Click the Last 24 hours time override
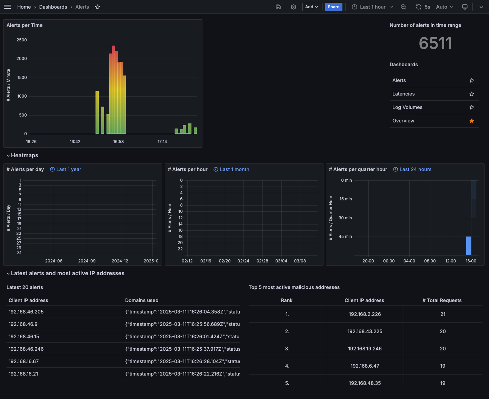Screen dimensions: 489x399 (412, 169)
